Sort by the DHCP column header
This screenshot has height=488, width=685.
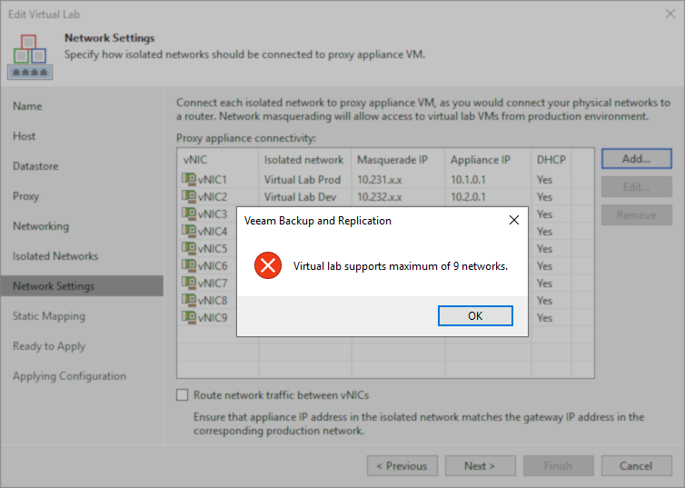coord(551,160)
